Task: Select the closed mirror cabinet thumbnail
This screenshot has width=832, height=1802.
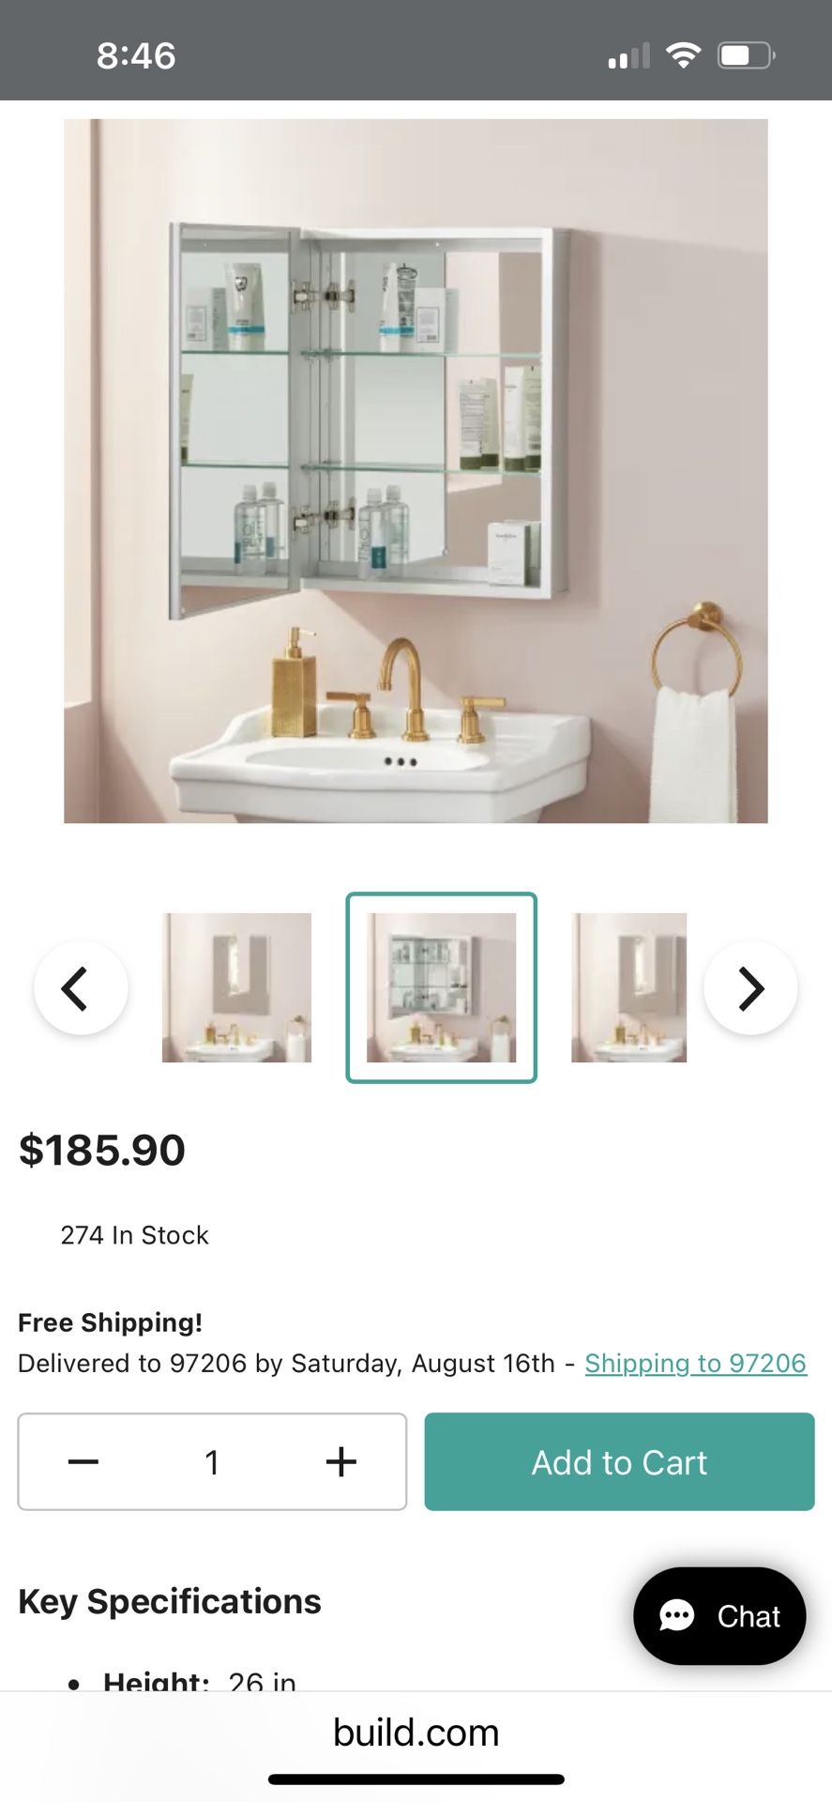Action: tap(236, 987)
